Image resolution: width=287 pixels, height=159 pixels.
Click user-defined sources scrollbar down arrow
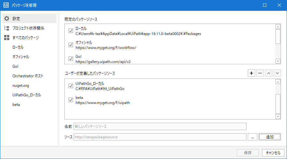point(278,116)
